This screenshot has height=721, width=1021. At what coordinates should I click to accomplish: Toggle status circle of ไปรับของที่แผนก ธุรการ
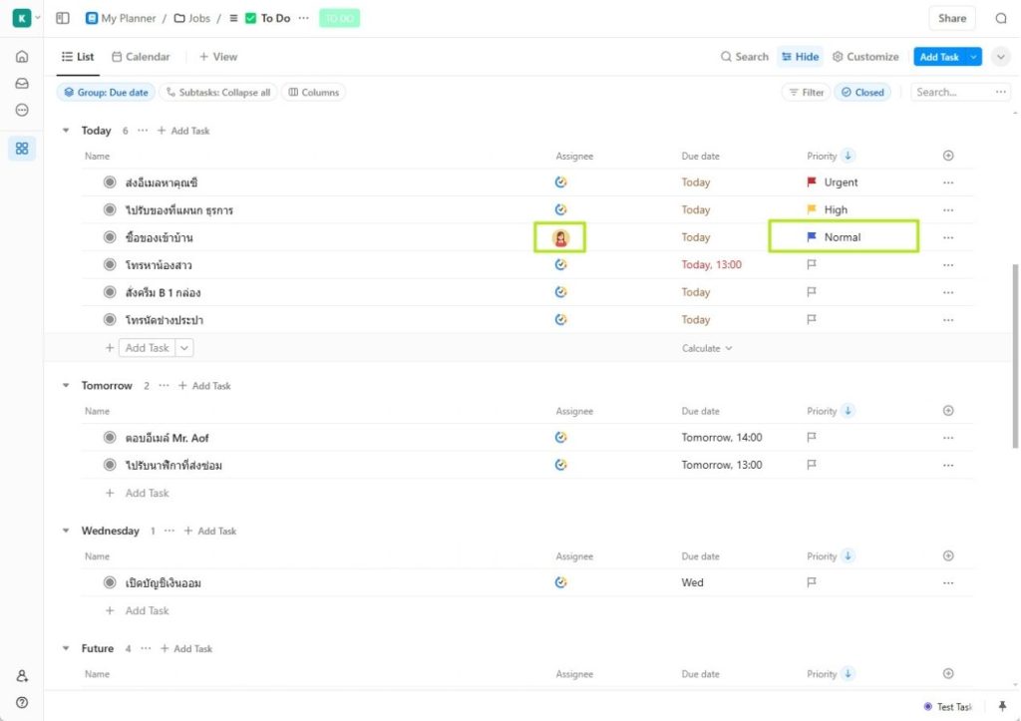[x=110, y=209]
